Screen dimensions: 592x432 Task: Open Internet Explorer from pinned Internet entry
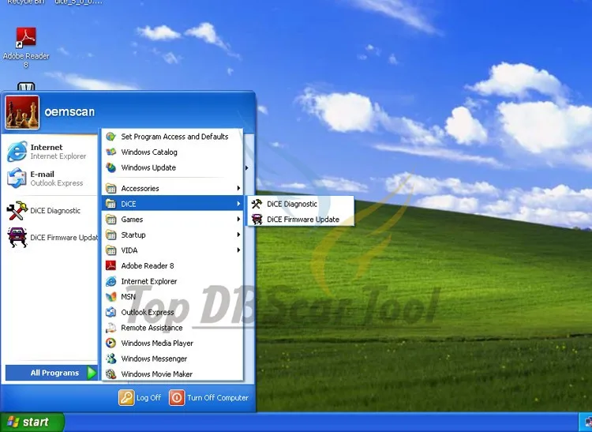[49, 152]
